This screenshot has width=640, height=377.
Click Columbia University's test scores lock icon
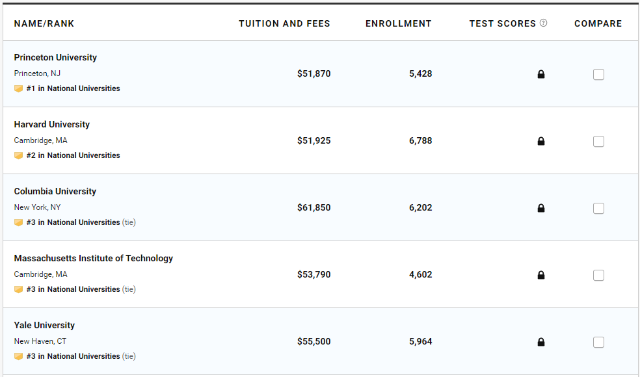coord(541,209)
